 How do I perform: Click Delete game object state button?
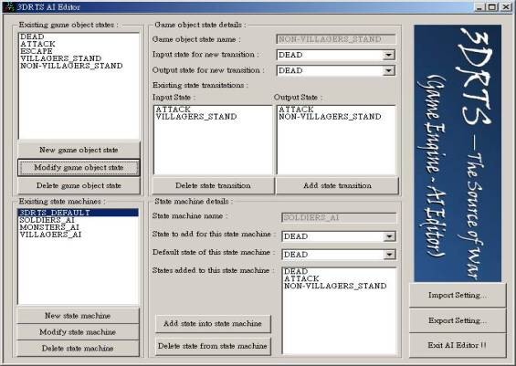pyautogui.click(x=79, y=186)
